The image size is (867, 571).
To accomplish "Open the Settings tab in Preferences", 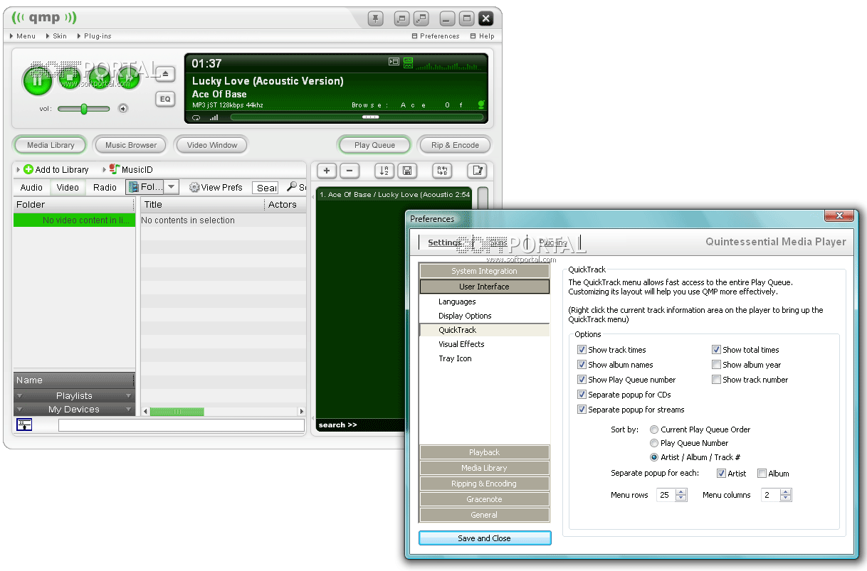I will [x=445, y=242].
